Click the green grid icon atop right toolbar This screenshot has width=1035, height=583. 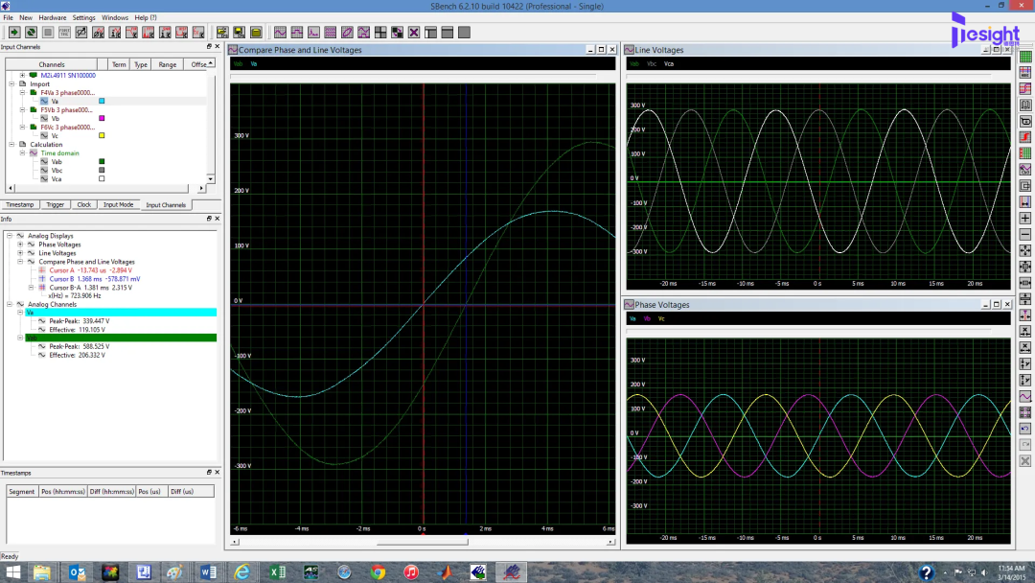[x=1025, y=57]
